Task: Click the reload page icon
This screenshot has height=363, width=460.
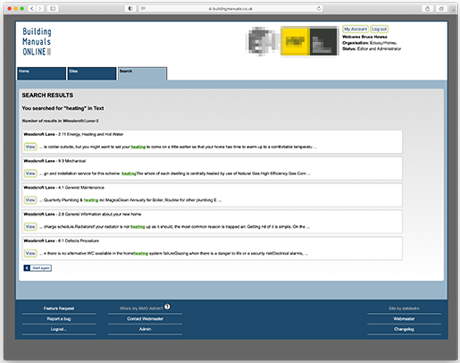Action: pos(319,9)
